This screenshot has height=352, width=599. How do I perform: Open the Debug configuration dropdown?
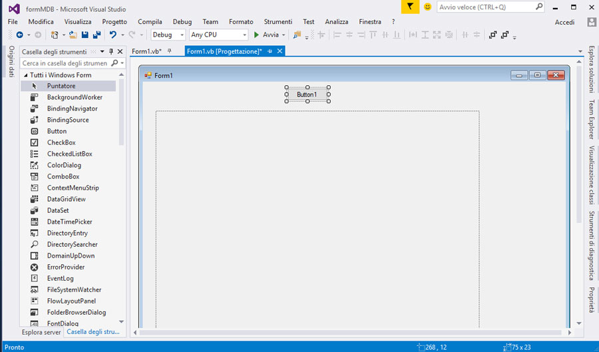tap(182, 35)
